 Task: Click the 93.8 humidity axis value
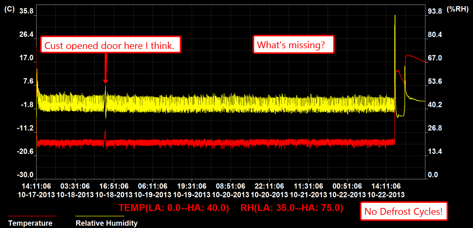point(435,11)
